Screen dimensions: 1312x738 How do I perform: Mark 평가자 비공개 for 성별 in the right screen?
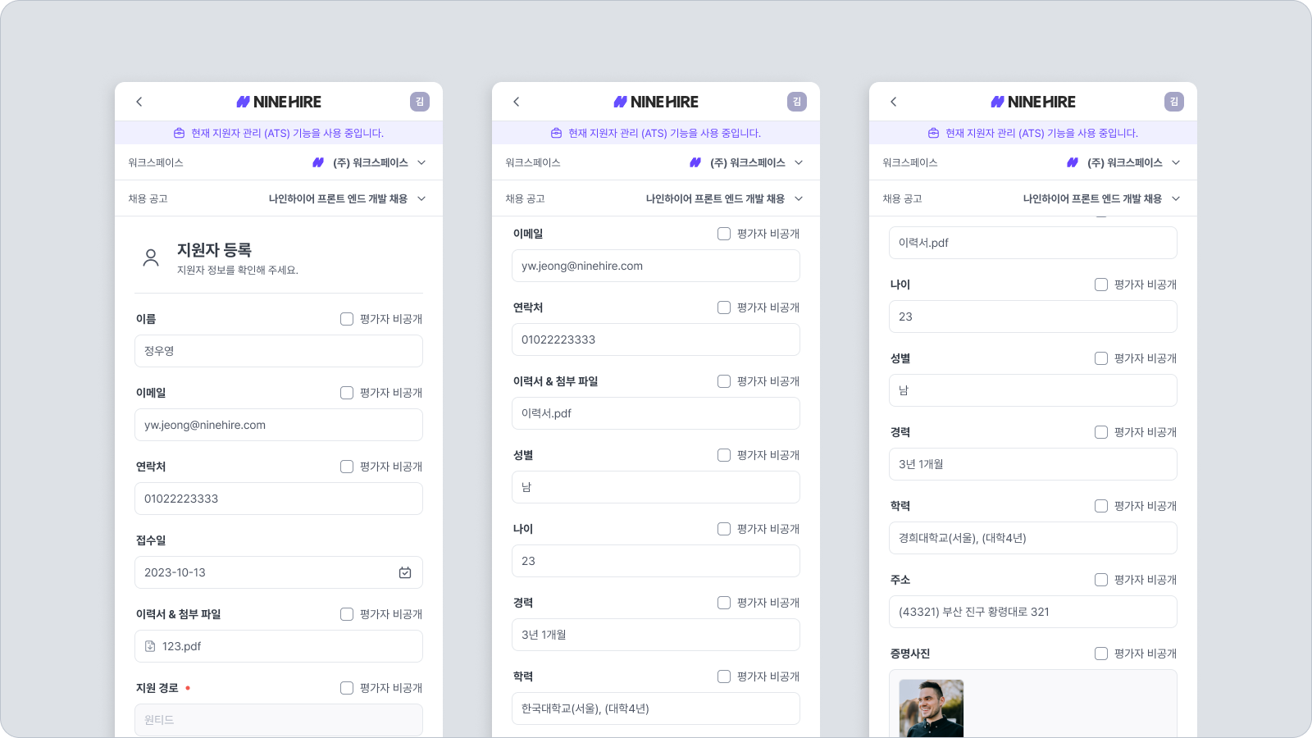coord(1101,358)
